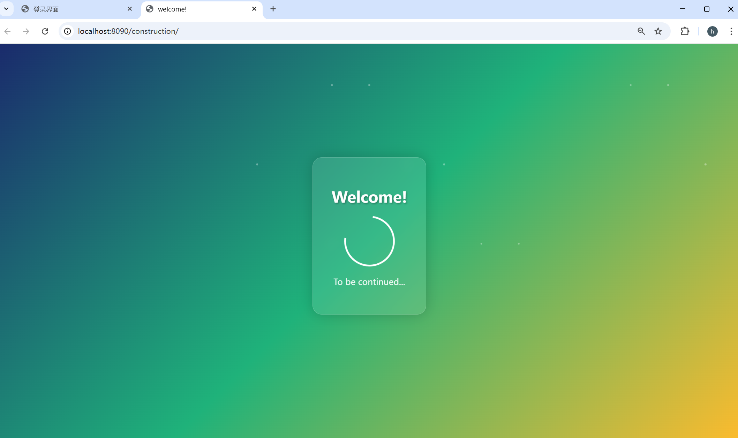The width and height of the screenshot is (738, 438).
Task: Maximize or restore the browser window
Action: point(707,9)
